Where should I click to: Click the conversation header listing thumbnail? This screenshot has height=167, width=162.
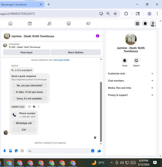pos(7,36)
